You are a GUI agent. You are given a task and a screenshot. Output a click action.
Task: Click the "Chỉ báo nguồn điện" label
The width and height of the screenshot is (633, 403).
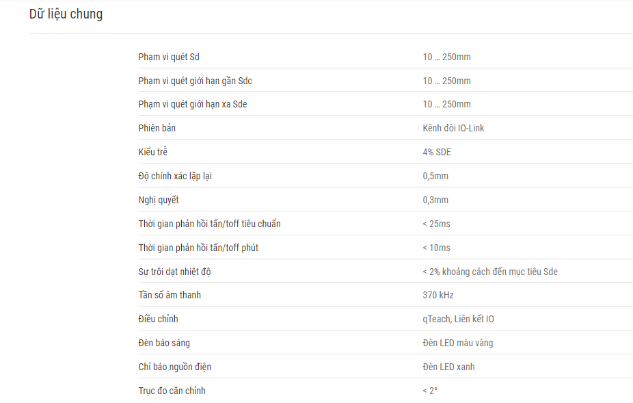click(x=174, y=367)
